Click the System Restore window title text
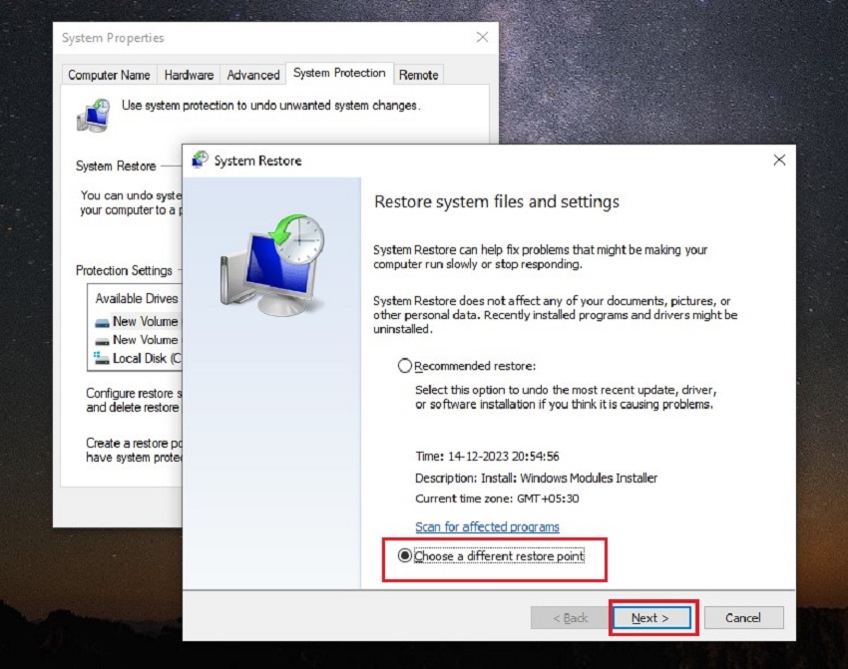This screenshot has height=669, width=848. click(x=259, y=161)
